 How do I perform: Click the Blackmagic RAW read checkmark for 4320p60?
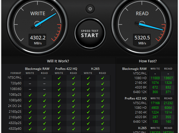(x=44, y=129)
